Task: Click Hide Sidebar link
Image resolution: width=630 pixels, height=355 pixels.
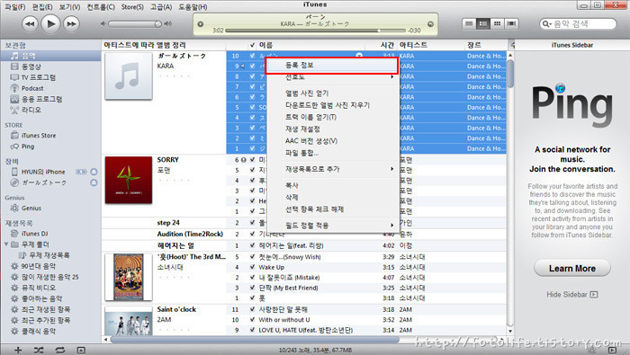Action: click(571, 295)
